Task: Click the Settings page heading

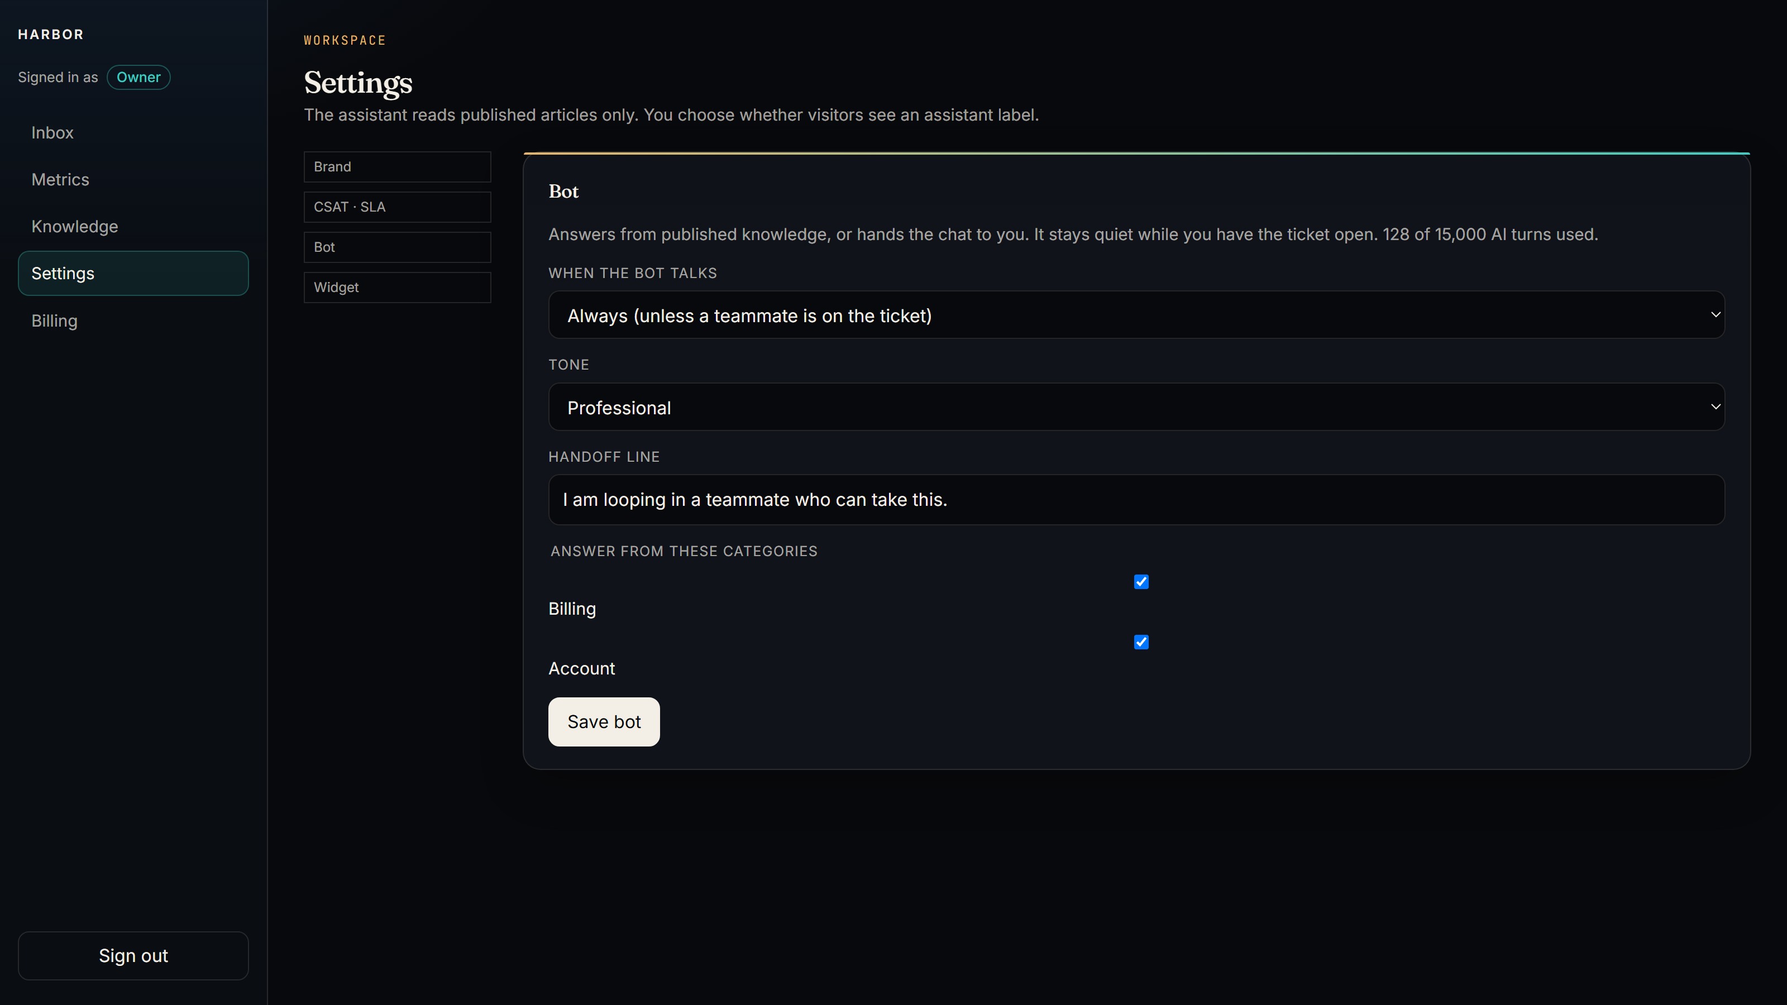Action: [x=358, y=83]
